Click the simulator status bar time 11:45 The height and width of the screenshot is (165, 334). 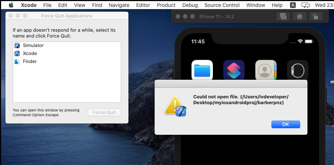point(198,42)
